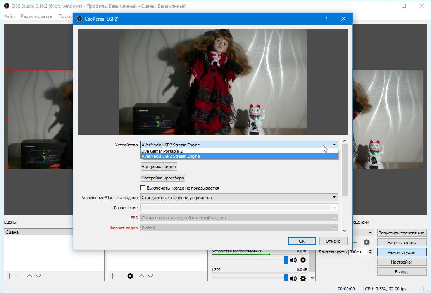The height and width of the screenshot is (293, 431).
Task: Open the Файл menu
Action: [x=9, y=16]
